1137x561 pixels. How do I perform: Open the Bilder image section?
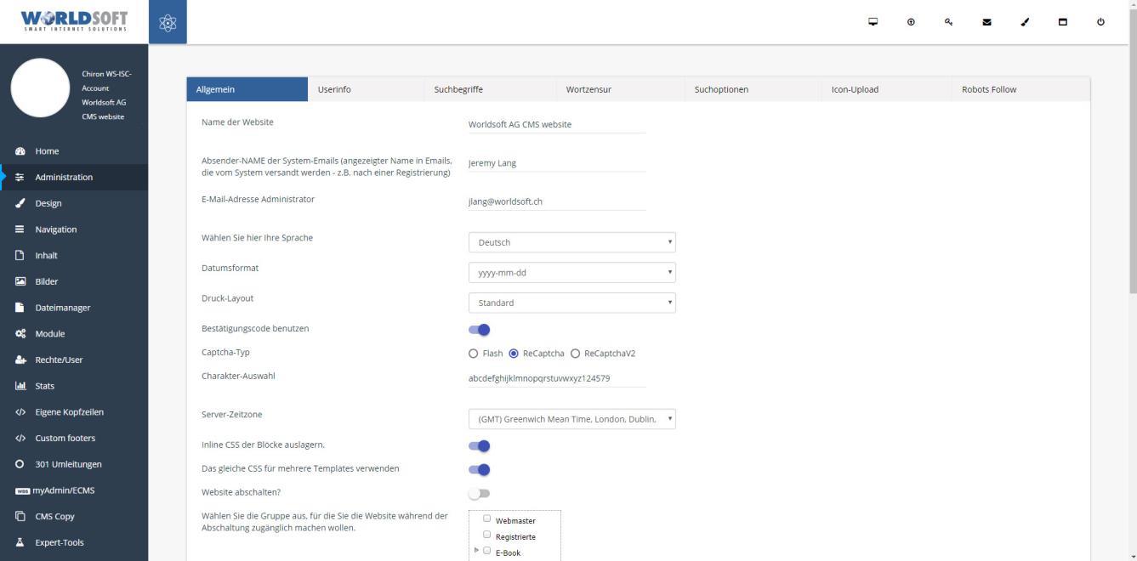(x=45, y=281)
